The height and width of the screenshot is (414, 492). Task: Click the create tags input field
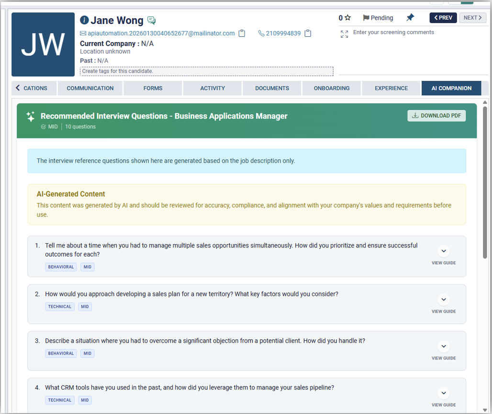(206, 71)
